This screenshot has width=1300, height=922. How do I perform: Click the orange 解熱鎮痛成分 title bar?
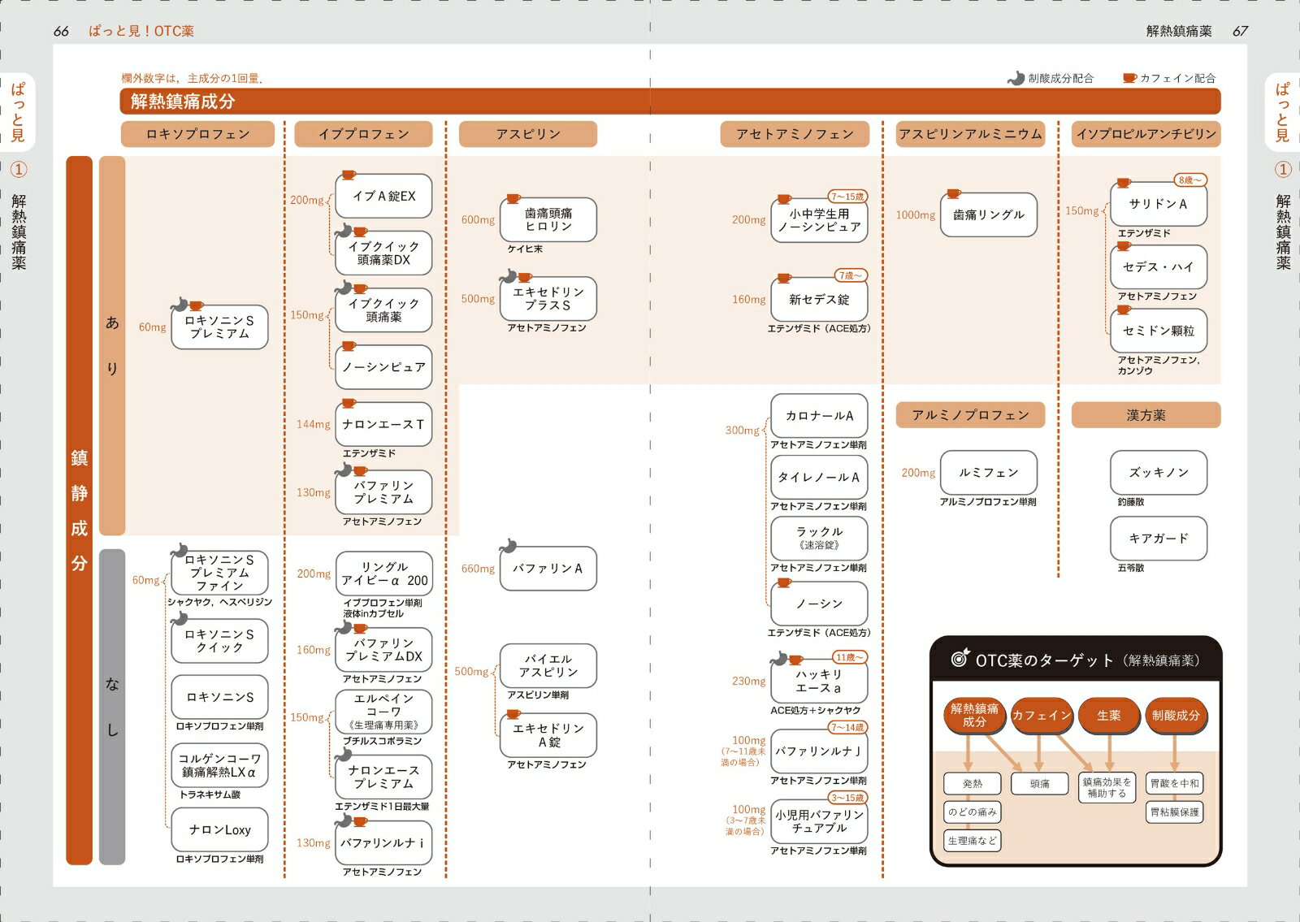(x=670, y=102)
